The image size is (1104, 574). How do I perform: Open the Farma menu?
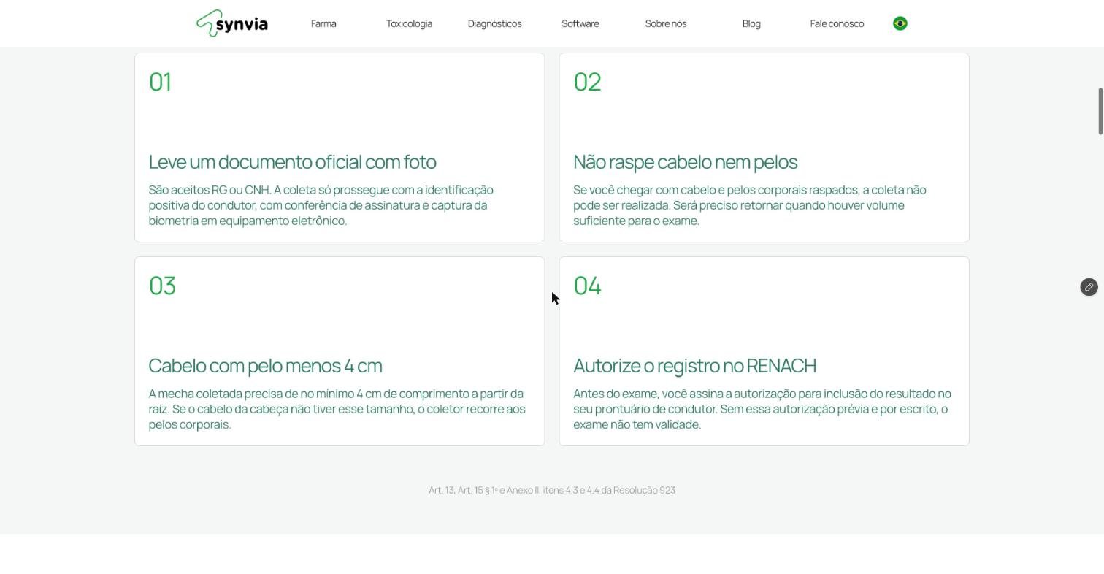tap(323, 23)
